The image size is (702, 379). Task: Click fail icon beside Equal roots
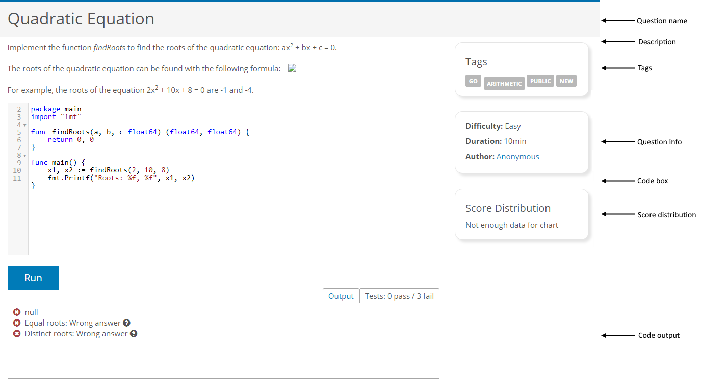pos(17,323)
